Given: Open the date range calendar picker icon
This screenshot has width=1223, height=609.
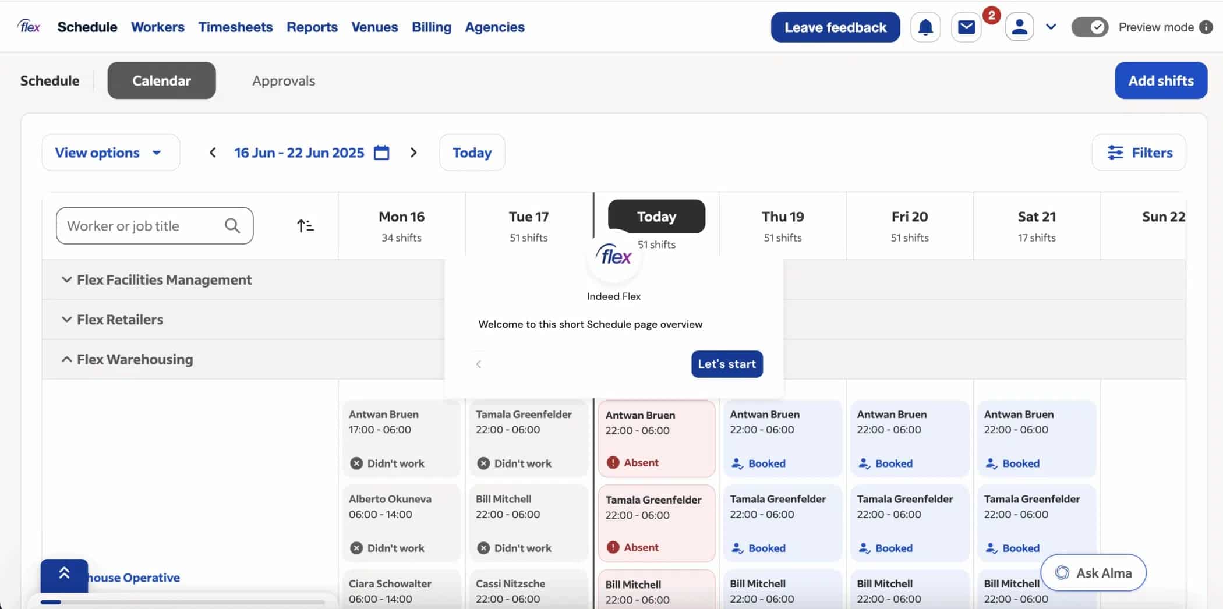Looking at the screenshot, I should [x=381, y=153].
